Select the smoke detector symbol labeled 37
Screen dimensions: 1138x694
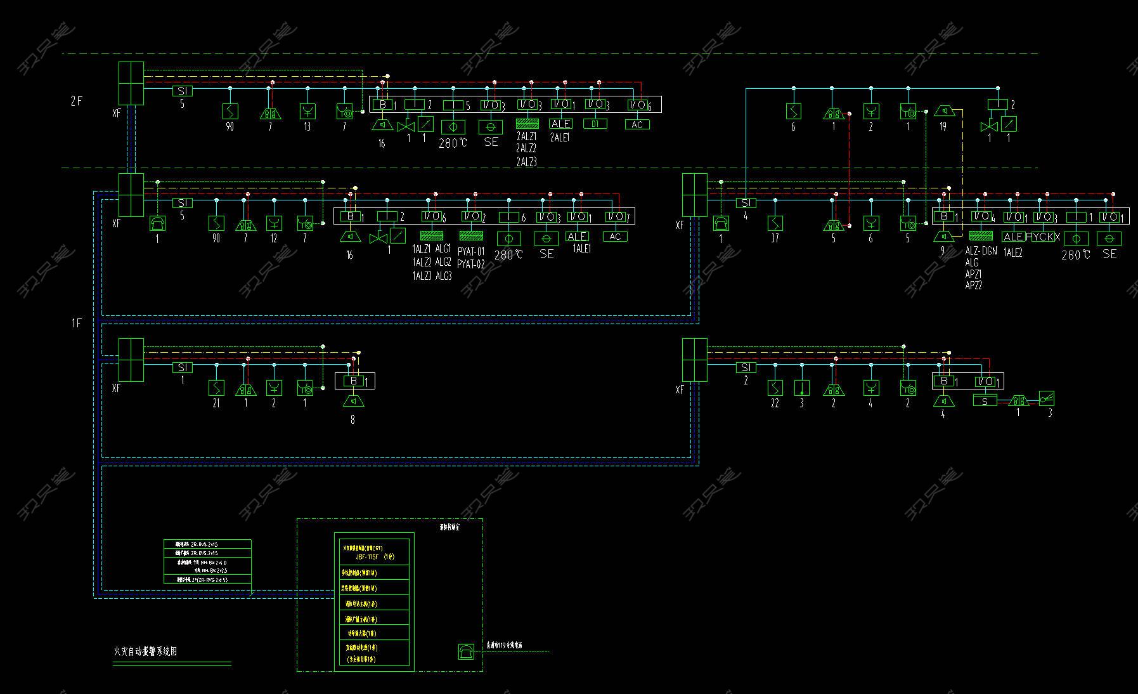coord(775,223)
